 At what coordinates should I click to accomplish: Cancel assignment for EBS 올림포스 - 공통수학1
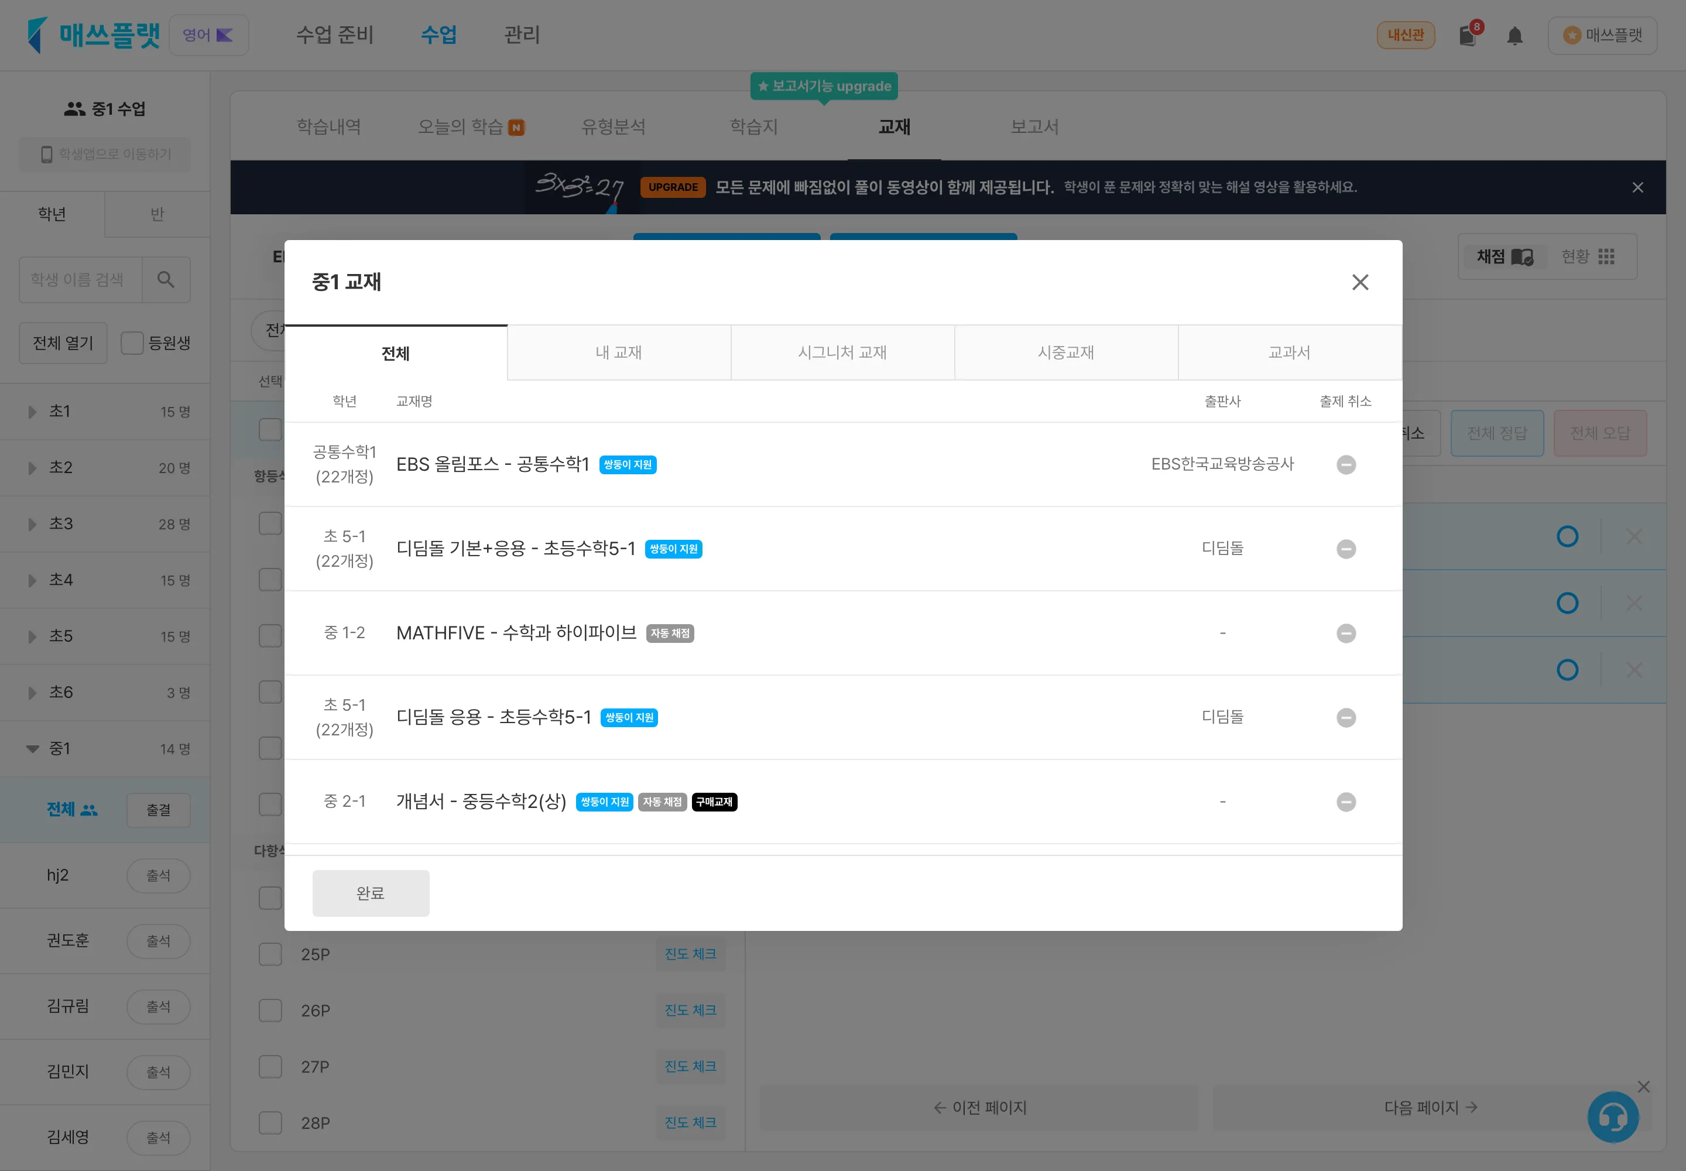tap(1345, 464)
